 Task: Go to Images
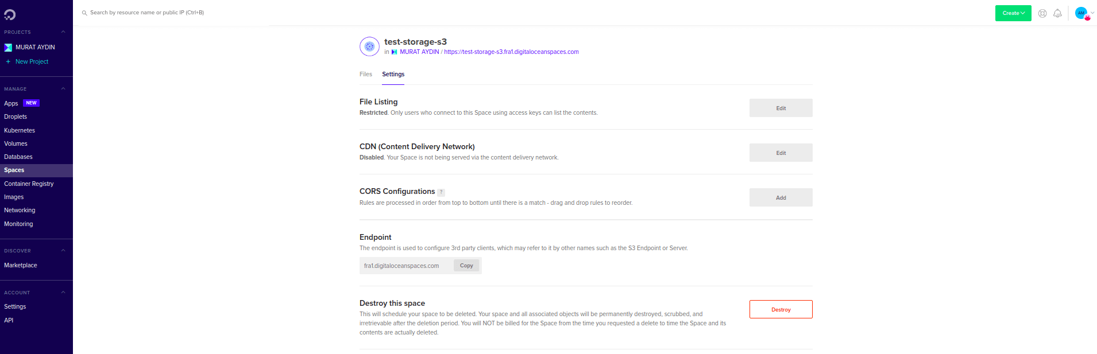(14, 197)
